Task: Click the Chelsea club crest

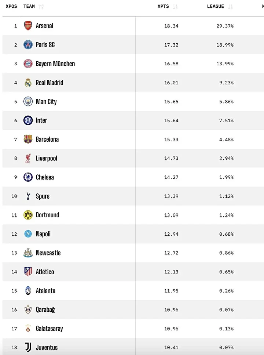Action: click(x=28, y=177)
